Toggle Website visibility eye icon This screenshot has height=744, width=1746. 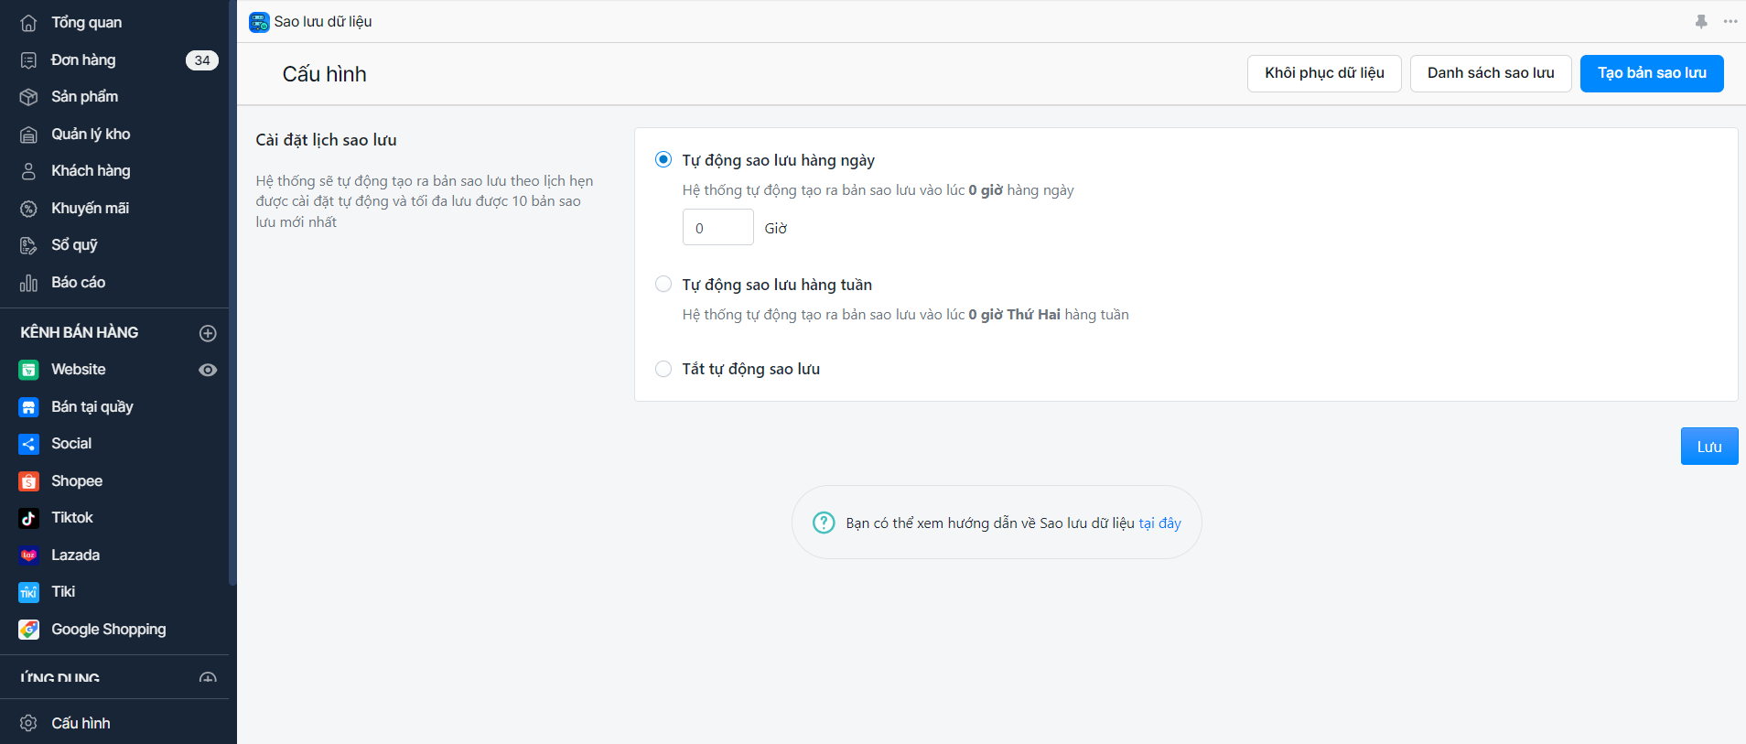(208, 370)
